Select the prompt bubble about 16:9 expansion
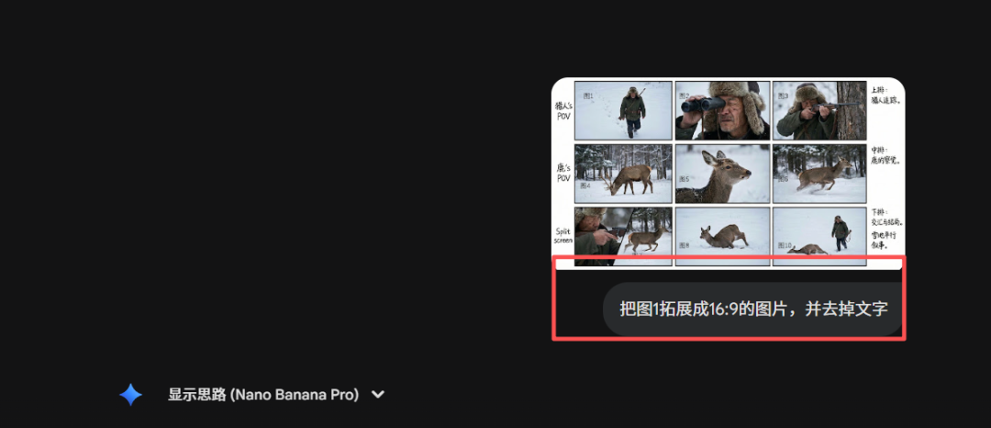991x428 pixels. [752, 308]
